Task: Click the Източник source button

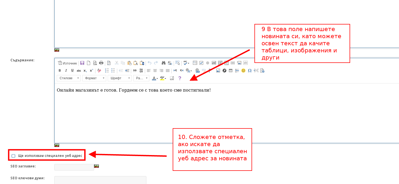Action: click(x=68, y=63)
